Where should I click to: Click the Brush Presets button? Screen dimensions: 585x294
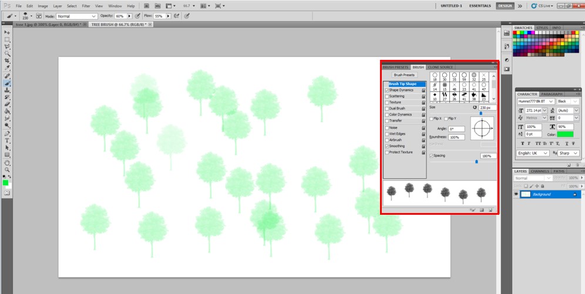tap(404, 75)
